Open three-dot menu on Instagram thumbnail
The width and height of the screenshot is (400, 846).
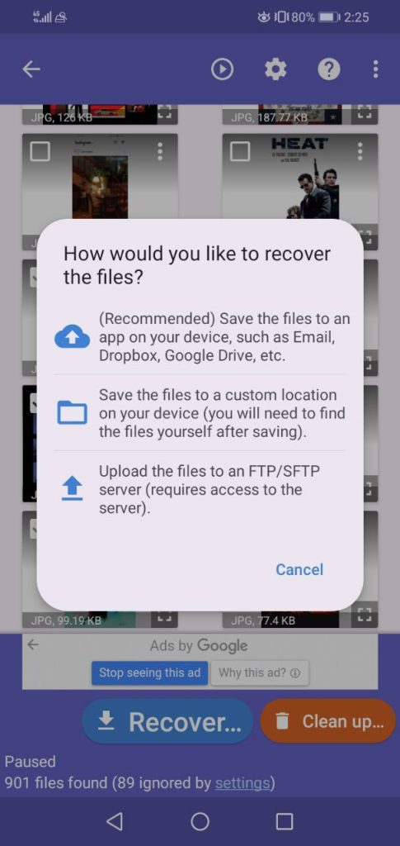[160, 152]
